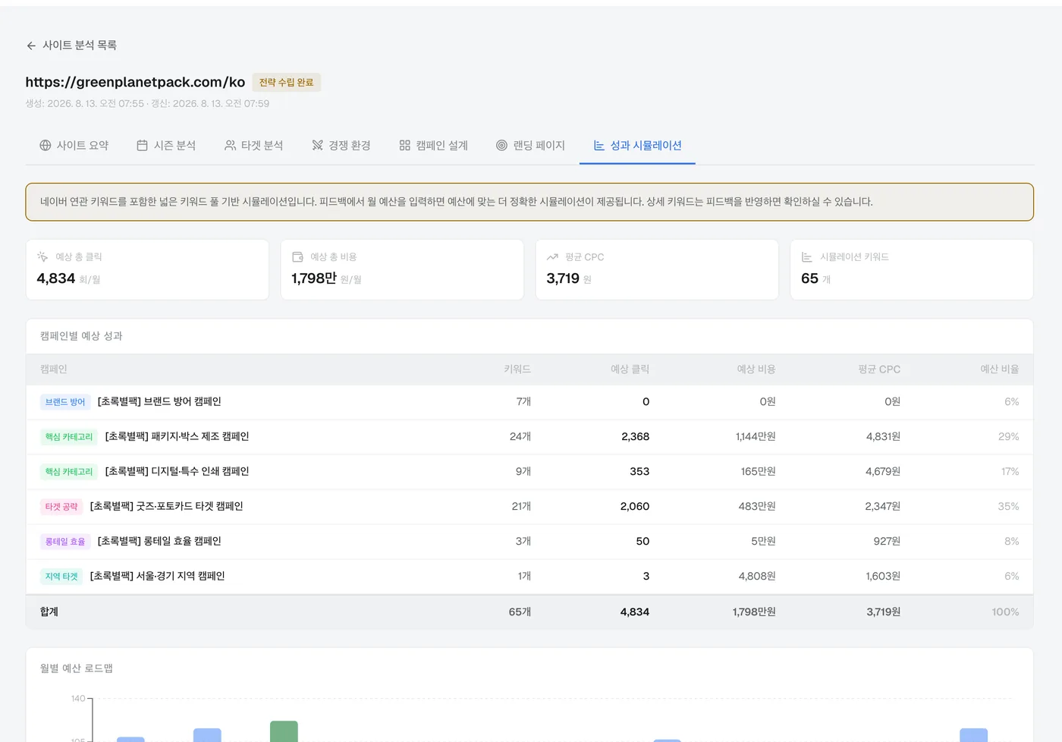Click the 100% total budget ratio
Screen dimensions: 1062x742
(1005, 612)
